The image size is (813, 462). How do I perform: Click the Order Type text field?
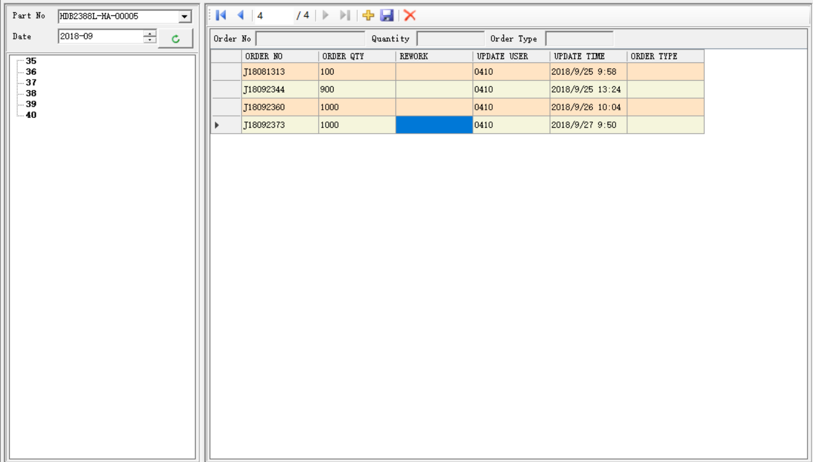coord(579,39)
